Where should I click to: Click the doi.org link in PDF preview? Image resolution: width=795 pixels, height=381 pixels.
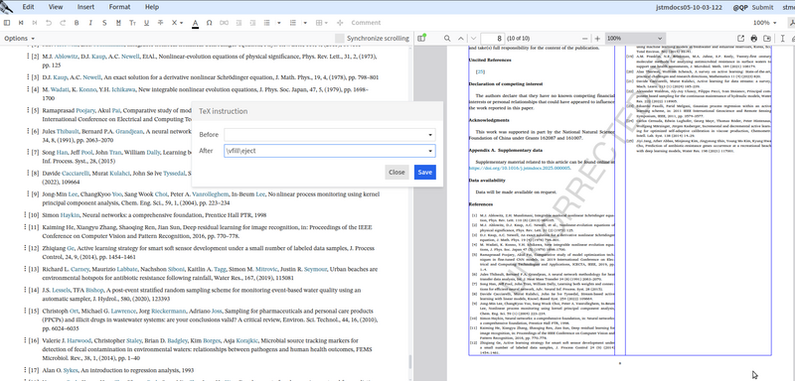pos(520,168)
